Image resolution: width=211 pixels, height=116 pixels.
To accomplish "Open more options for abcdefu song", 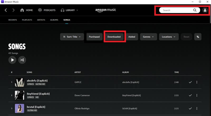I will coord(197,82).
